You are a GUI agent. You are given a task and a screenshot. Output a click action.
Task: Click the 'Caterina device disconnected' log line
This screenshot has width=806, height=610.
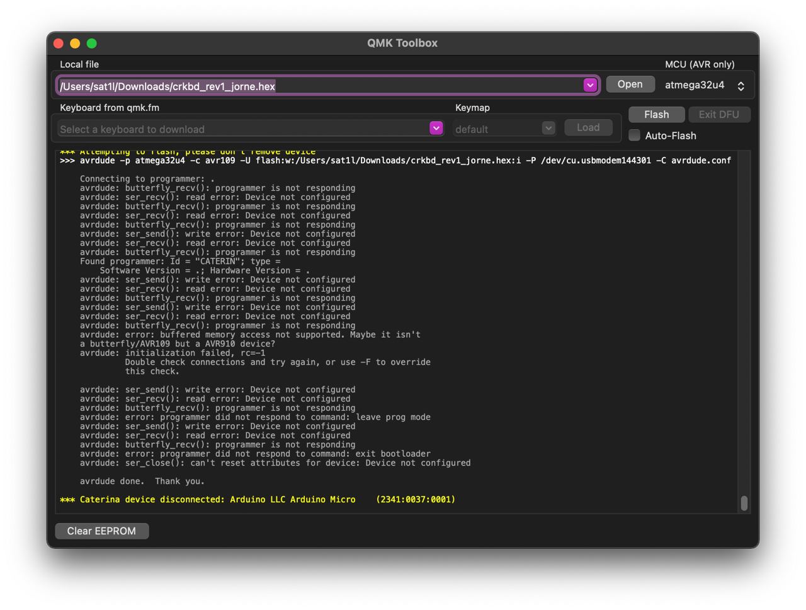[x=258, y=500]
